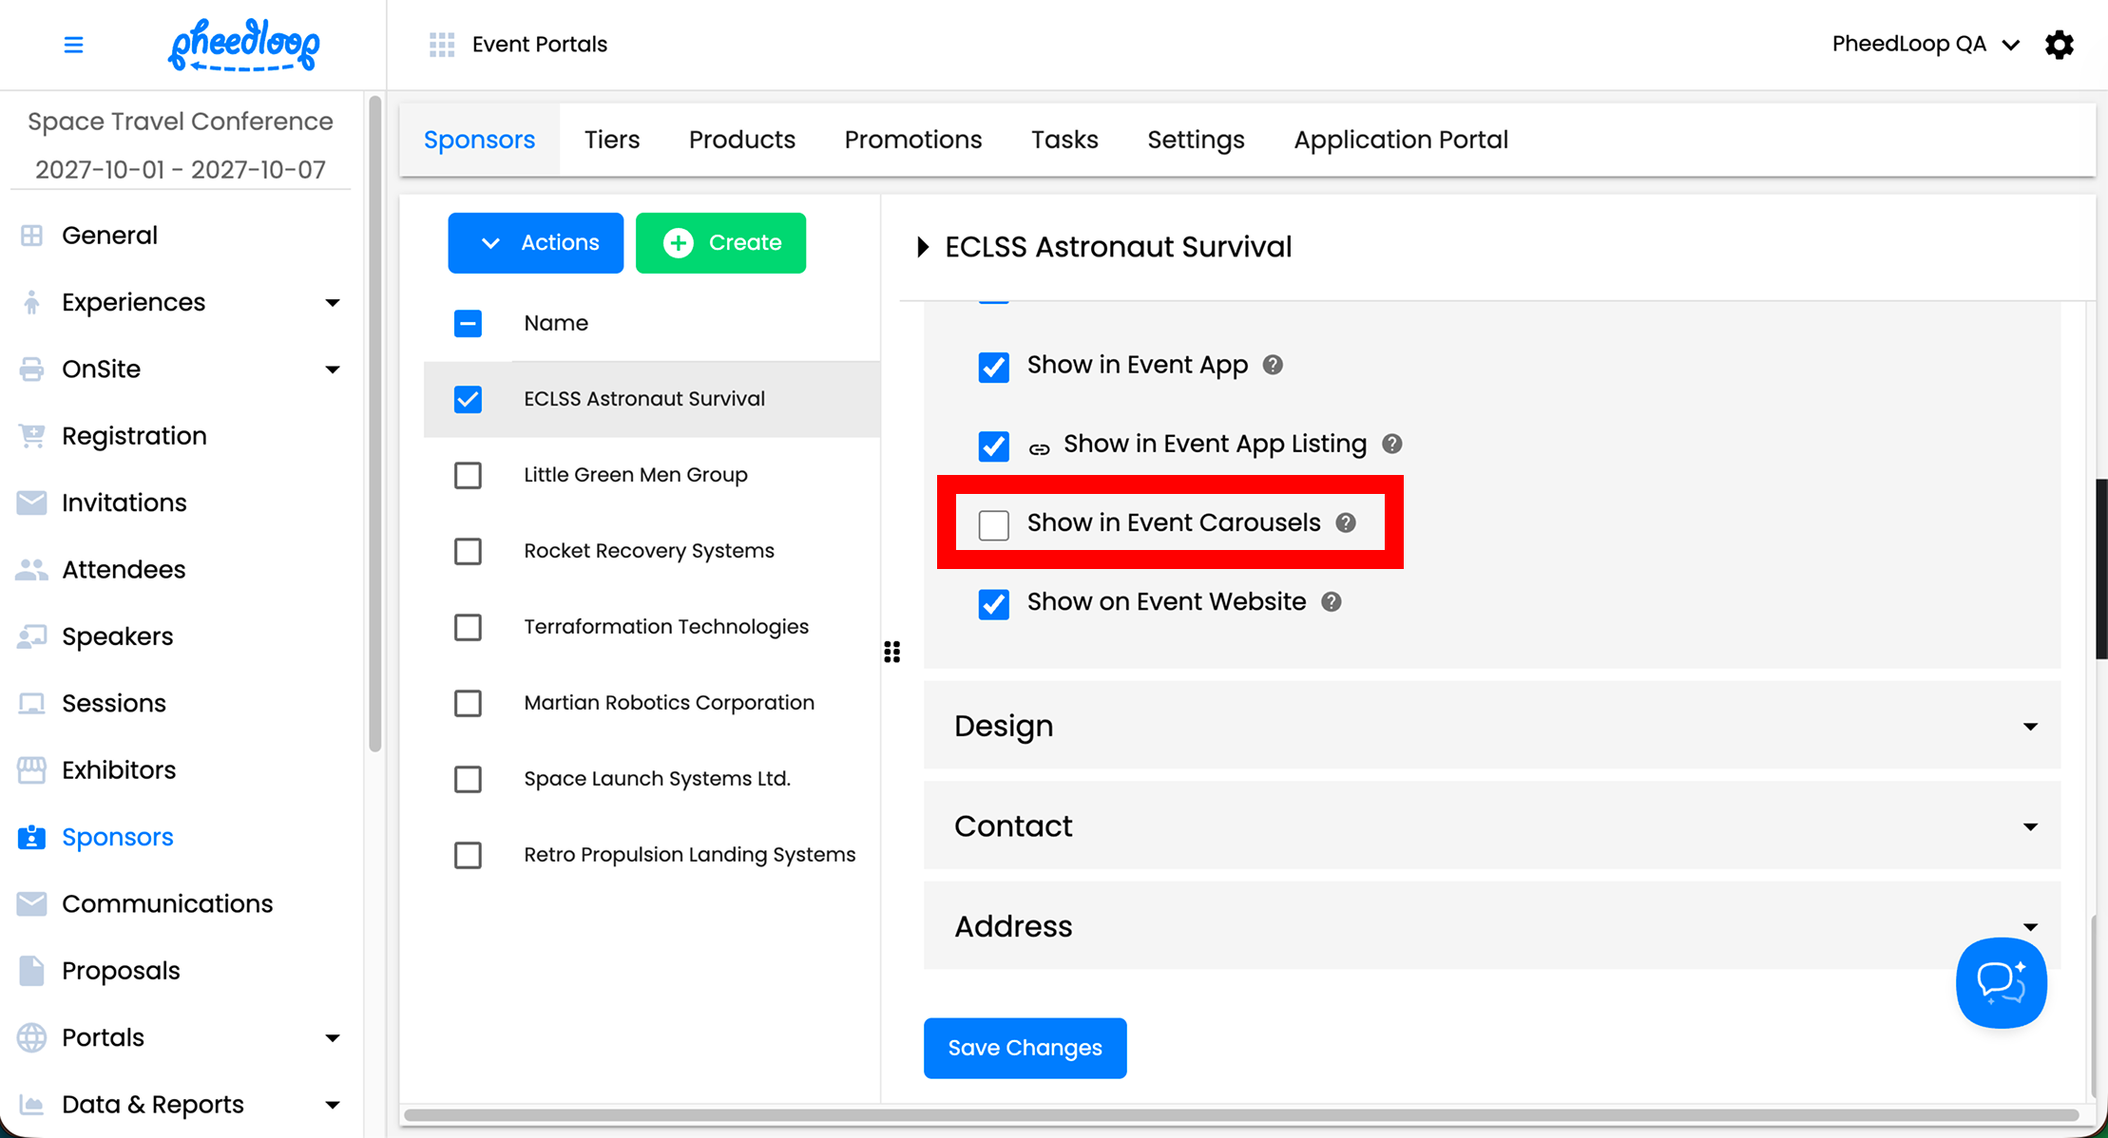Open the PheedLoop QA account dropdown
The image size is (2108, 1138).
[1925, 45]
